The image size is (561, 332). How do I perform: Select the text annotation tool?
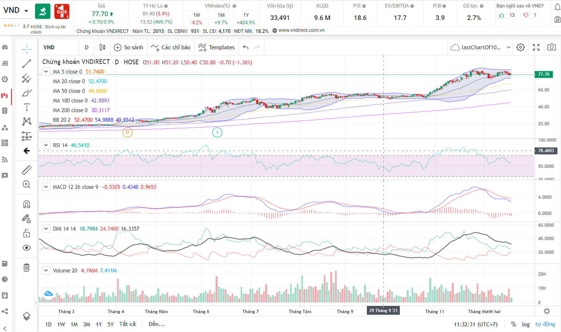point(27,107)
